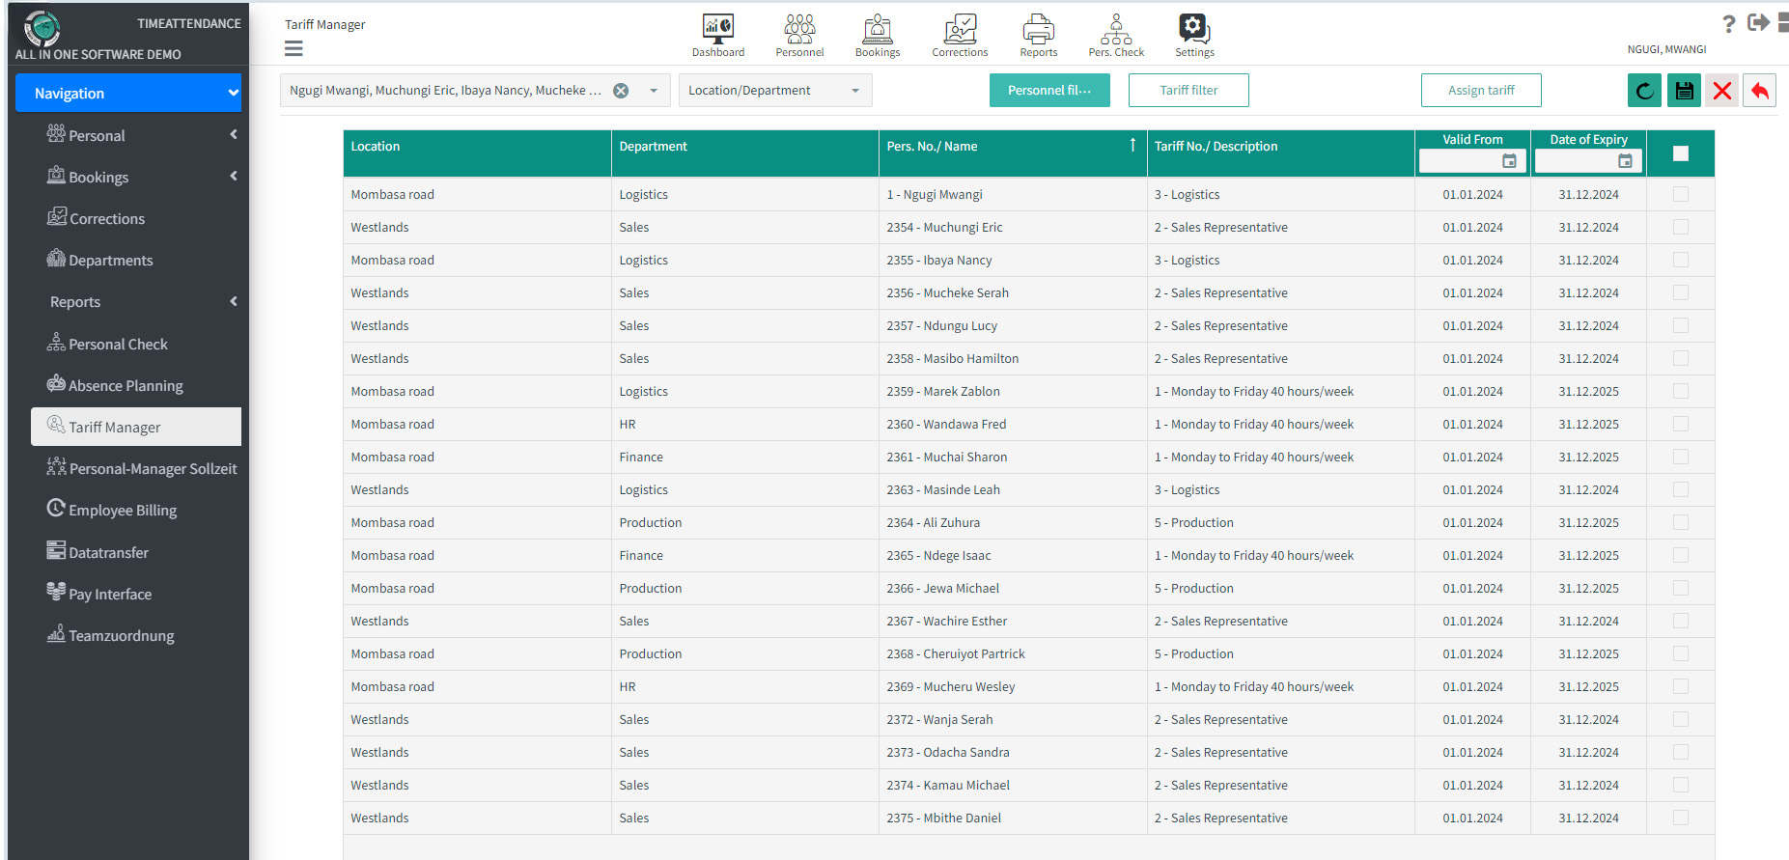This screenshot has height=860, width=1789.
Task: Open Departments in the sidebar
Action: (x=100, y=260)
